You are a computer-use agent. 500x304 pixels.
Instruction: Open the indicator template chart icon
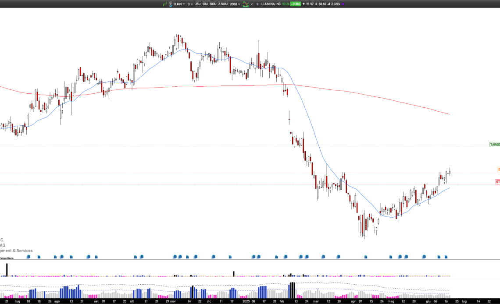(246, 4)
